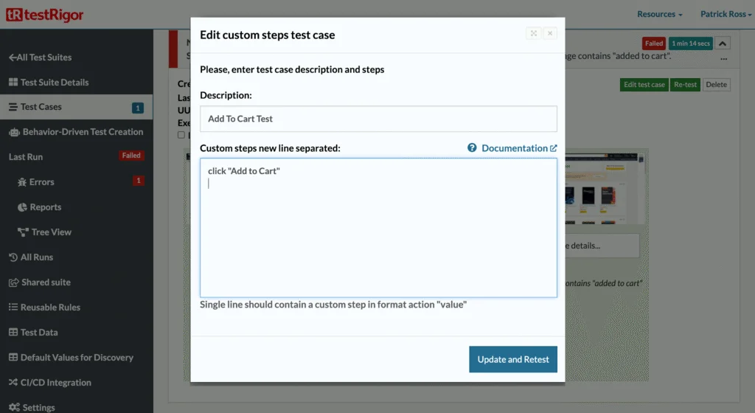Open CI/CD Integration shuffle icon

(x=13, y=382)
